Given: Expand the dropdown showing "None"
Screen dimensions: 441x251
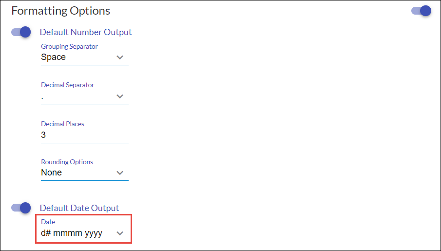Looking at the screenshot, I should [78, 173].
